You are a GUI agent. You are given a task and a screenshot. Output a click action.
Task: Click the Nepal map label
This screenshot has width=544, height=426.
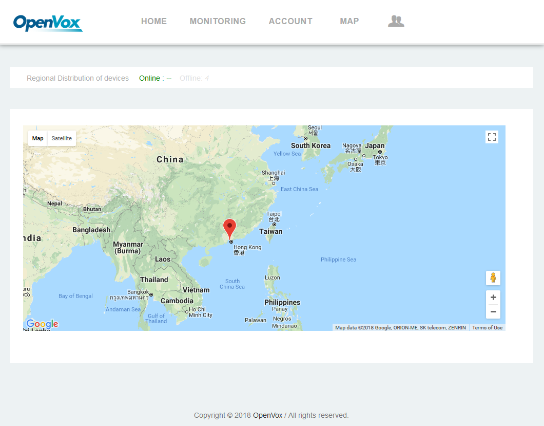pos(54,203)
